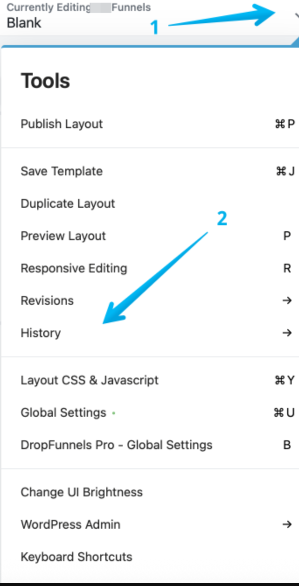The height and width of the screenshot is (586, 299).
Task: Open the Revisions submenu
Action: [47, 301]
